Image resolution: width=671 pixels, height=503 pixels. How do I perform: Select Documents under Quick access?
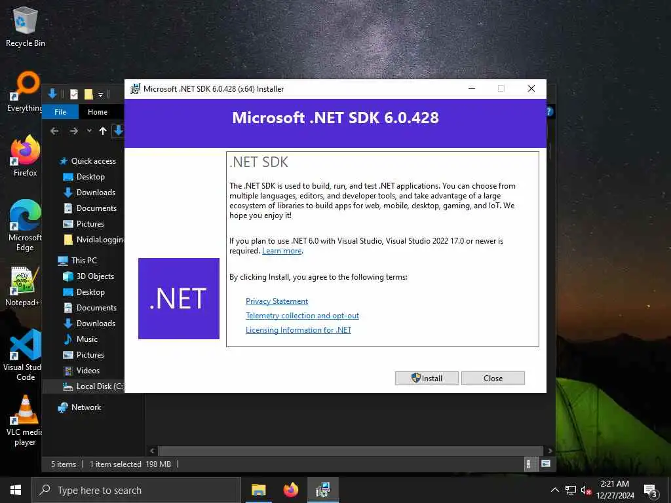pos(90,208)
